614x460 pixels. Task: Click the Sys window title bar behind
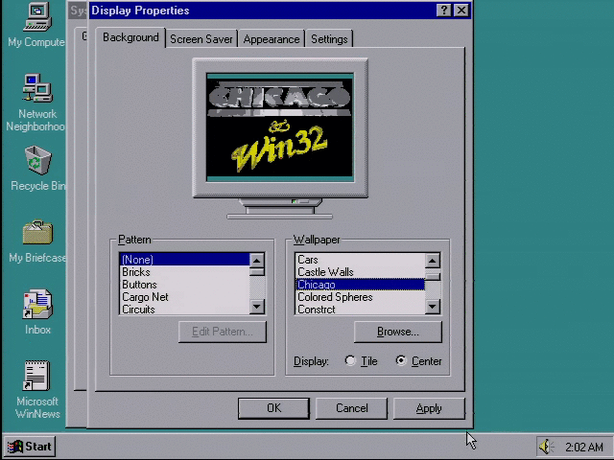coord(78,11)
